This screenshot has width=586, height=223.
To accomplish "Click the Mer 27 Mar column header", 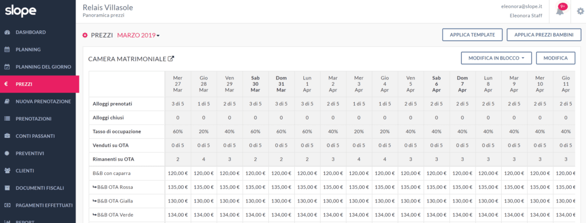I will (178, 84).
